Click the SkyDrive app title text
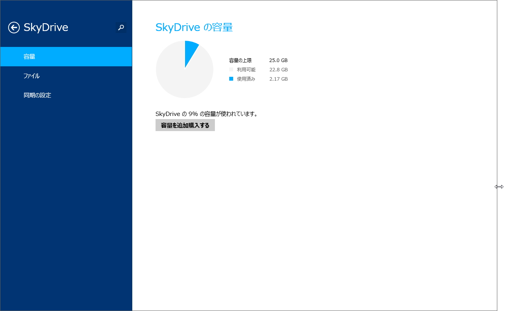Viewport: 507px width, 311px height. pyautogui.click(x=46, y=28)
